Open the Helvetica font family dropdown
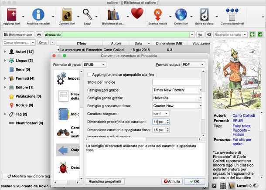266x190 pixels. 177,98
